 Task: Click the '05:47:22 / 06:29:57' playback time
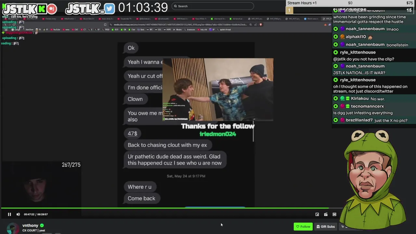click(36, 214)
